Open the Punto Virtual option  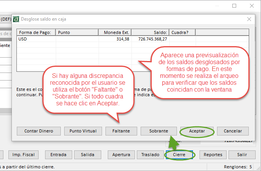(x=83, y=131)
